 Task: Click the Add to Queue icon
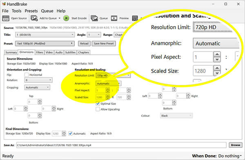(34, 18)
